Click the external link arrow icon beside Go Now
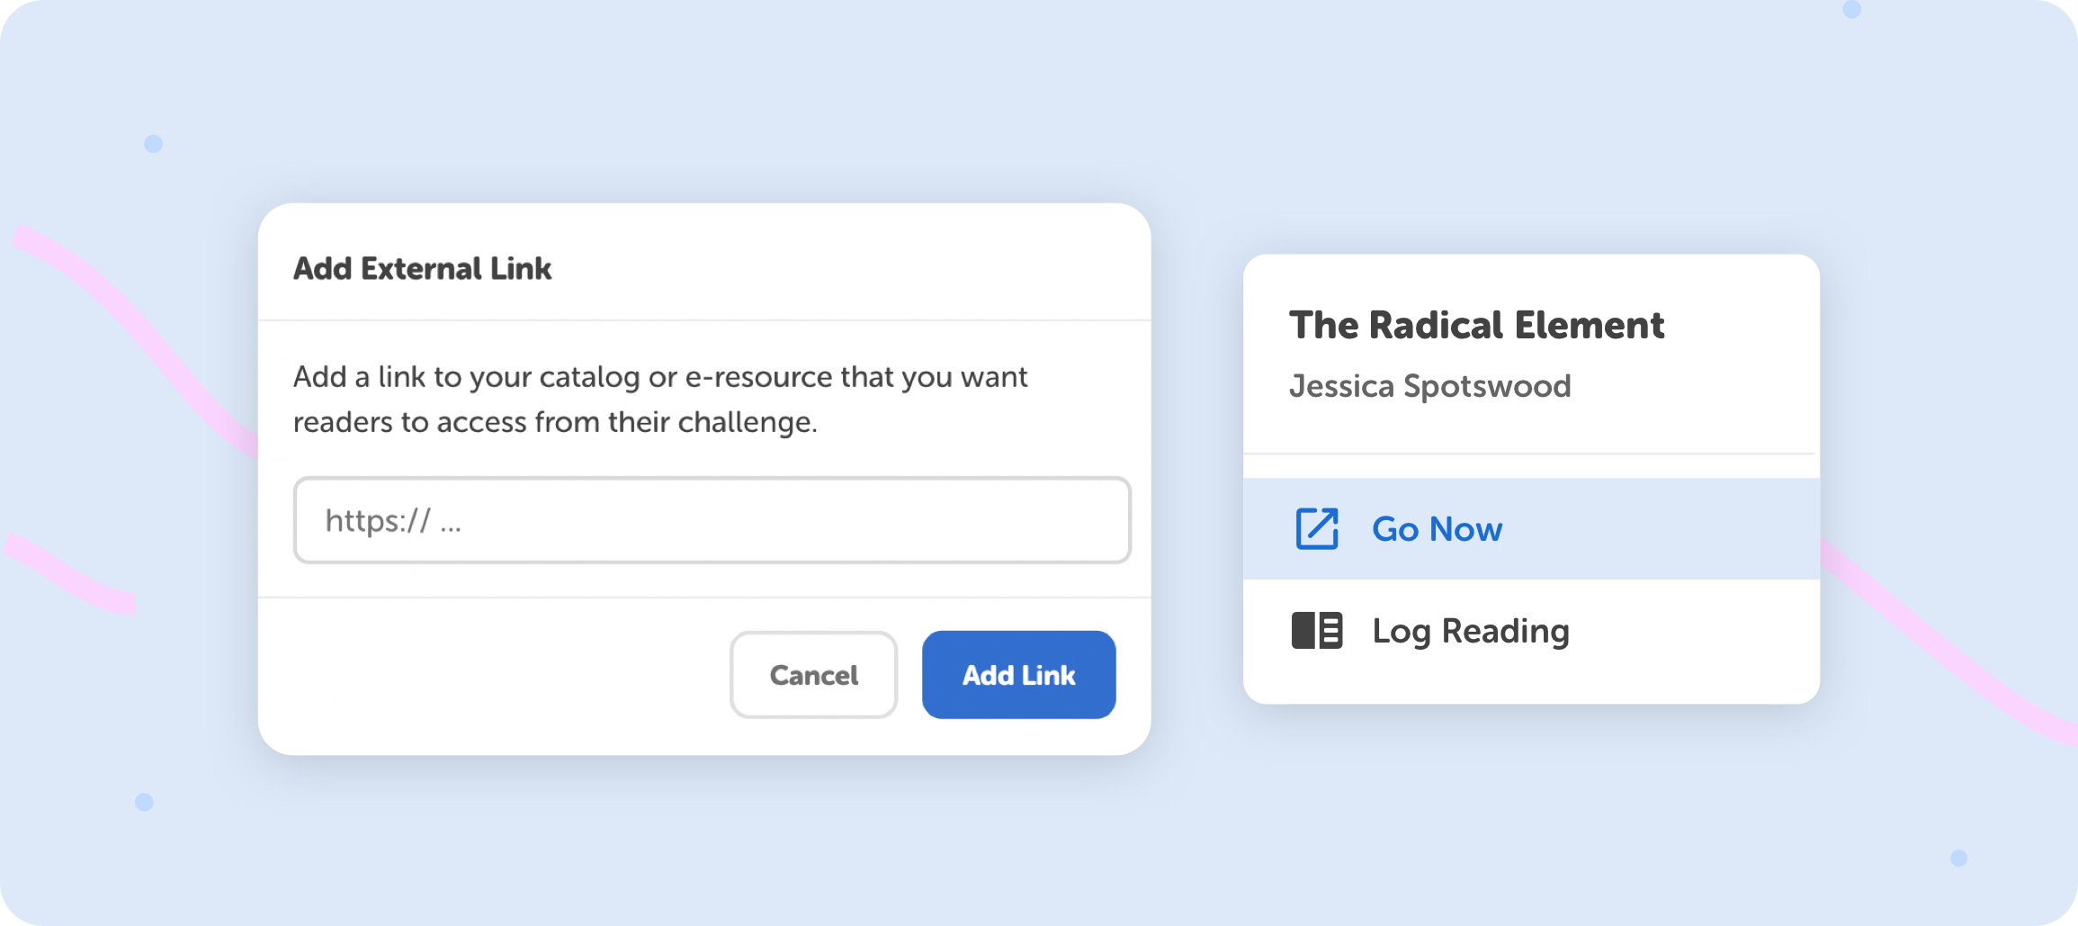The height and width of the screenshot is (926, 2078). tap(1317, 528)
